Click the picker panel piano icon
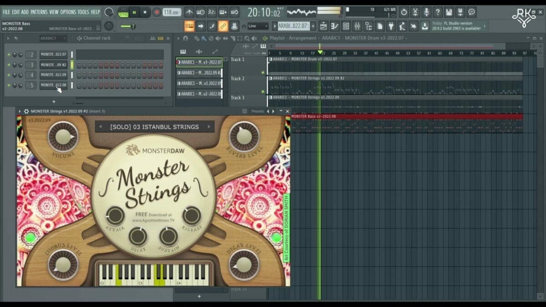 coord(183,51)
